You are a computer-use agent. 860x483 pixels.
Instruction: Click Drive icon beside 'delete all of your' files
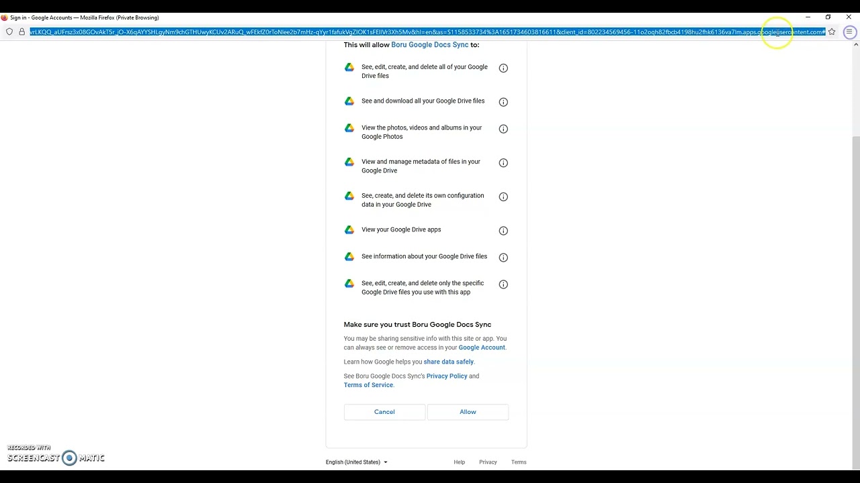click(349, 67)
